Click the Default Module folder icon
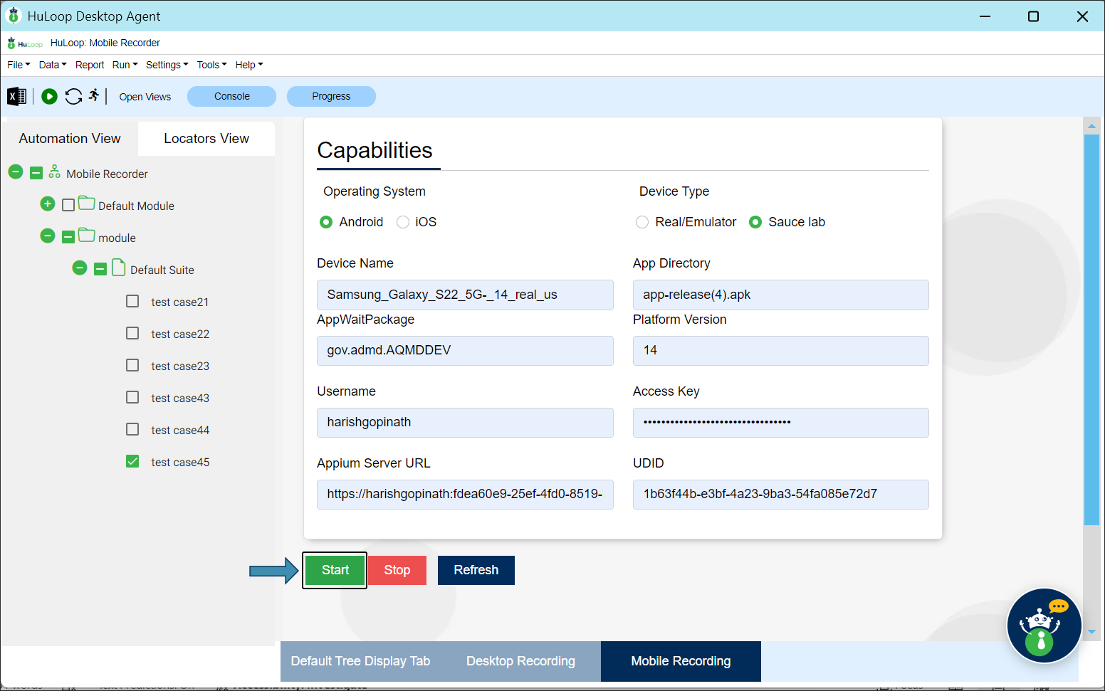Viewport: 1105px width, 691px height. 87,204
